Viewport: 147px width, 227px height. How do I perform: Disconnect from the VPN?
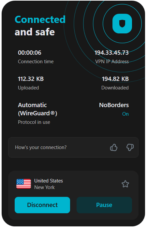[42, 205]
